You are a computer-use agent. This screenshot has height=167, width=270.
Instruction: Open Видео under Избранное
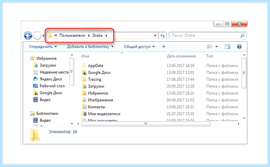45,100
